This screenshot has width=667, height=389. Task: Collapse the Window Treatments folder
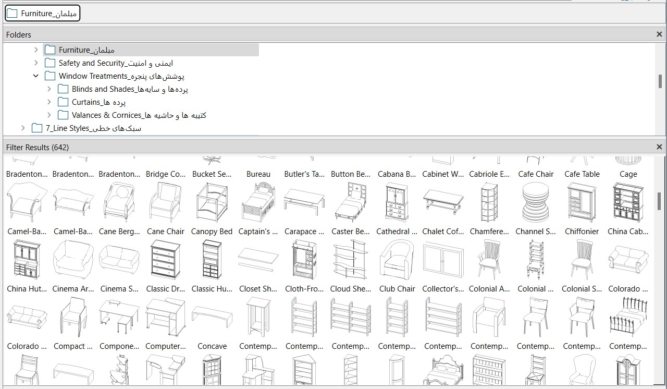[x=36, y=76]
